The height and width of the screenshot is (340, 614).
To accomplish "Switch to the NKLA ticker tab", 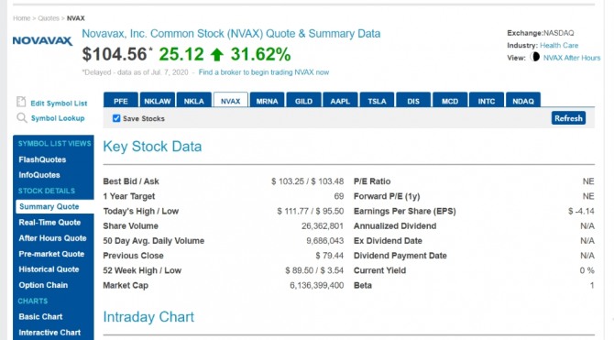I will (194, 100).
